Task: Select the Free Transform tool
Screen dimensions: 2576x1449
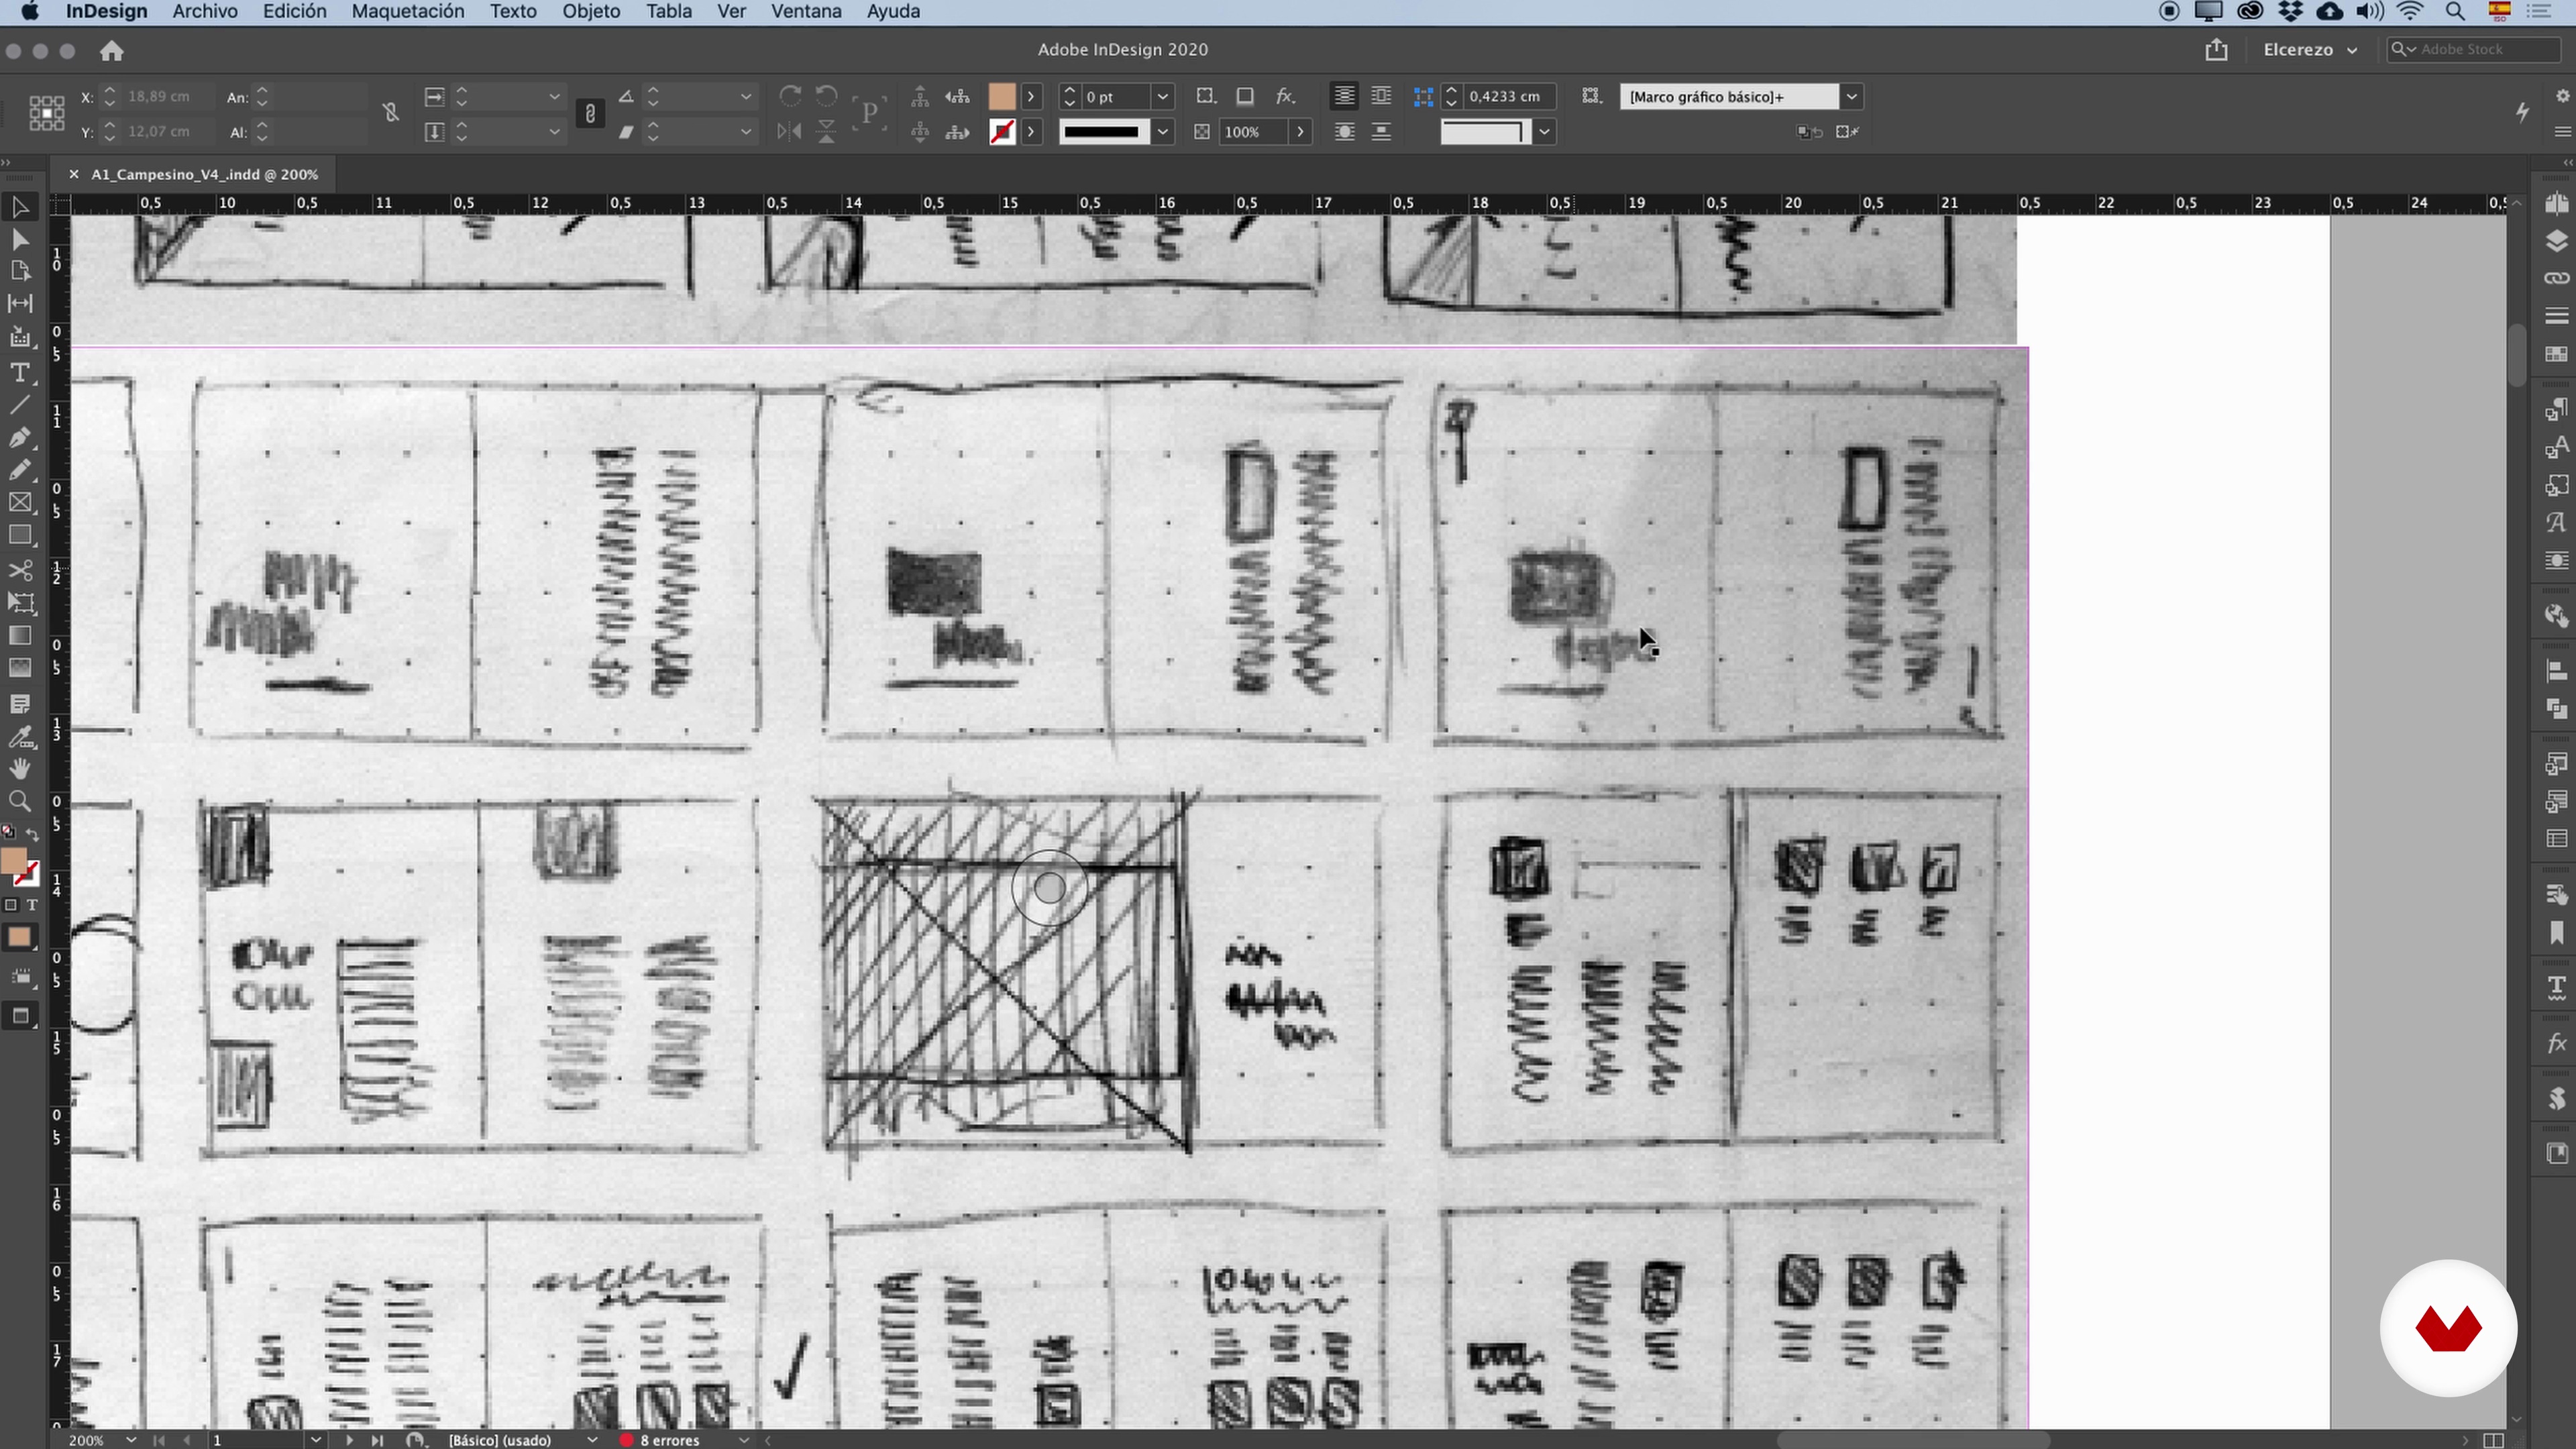Action: (x=20, y=603)
